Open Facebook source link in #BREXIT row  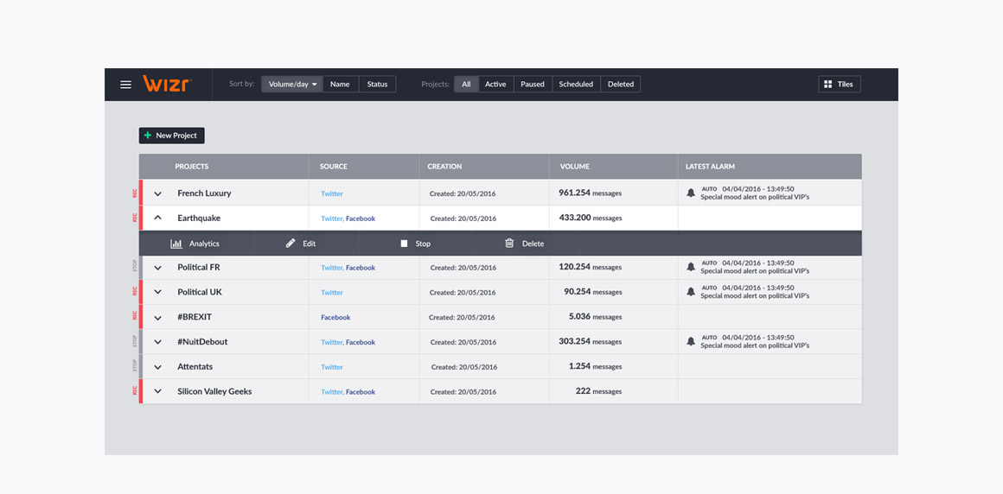[x=335, y=318]
